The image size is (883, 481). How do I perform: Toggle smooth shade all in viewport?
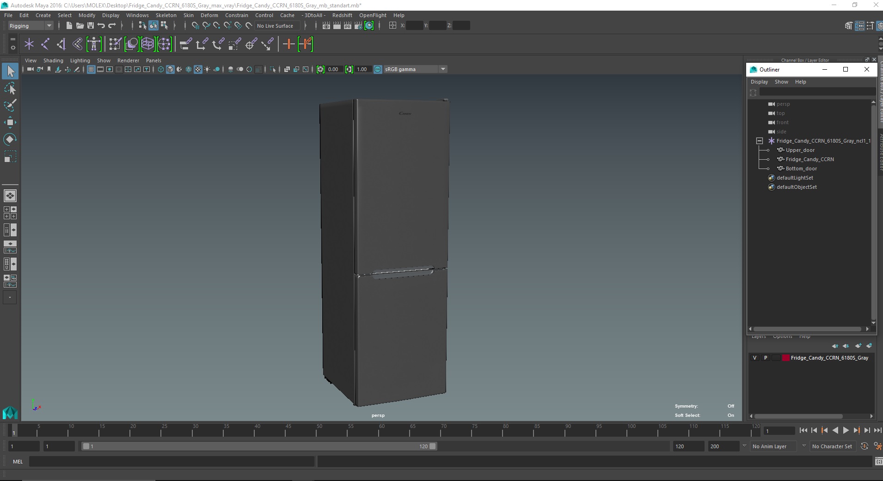170,69
